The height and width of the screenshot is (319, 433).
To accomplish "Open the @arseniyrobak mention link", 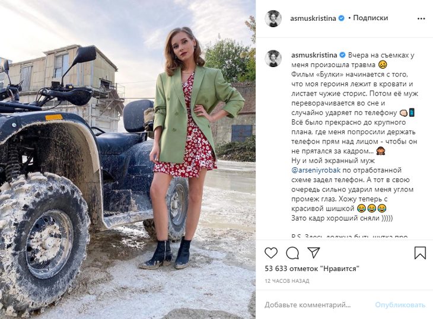I will (x=316, y=170).
